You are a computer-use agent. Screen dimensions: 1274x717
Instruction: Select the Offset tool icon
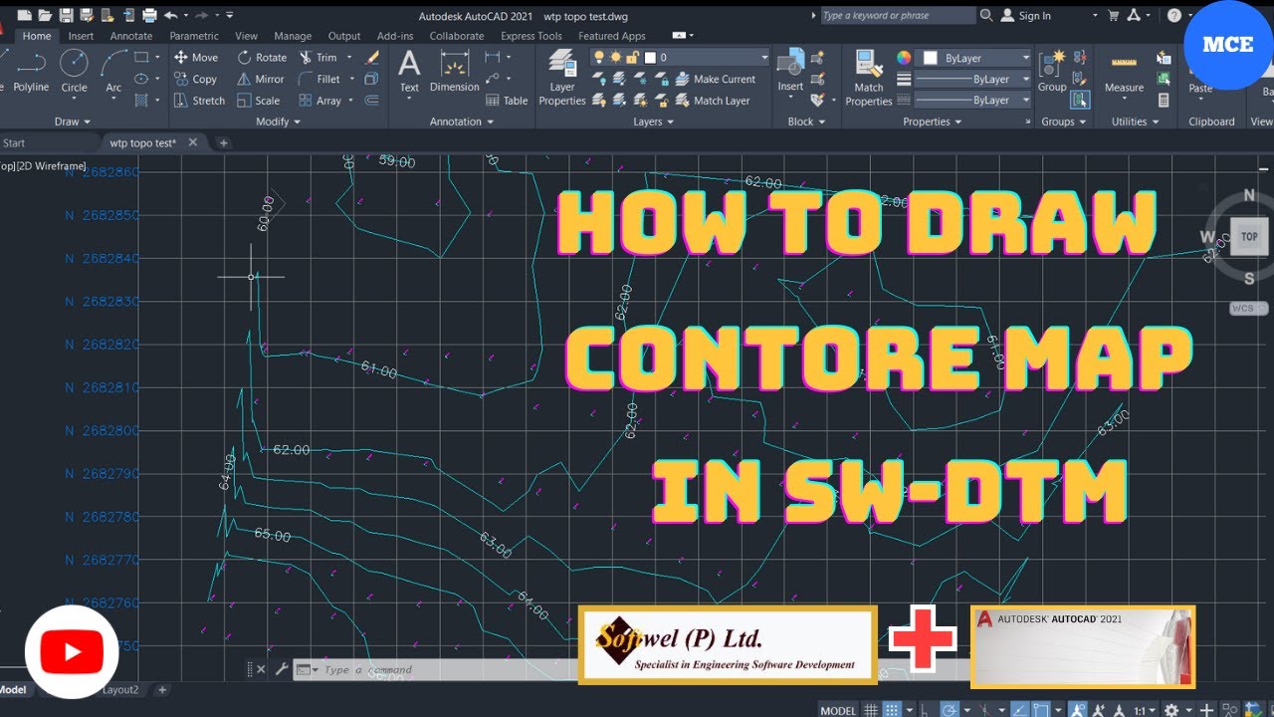[371, 101]
